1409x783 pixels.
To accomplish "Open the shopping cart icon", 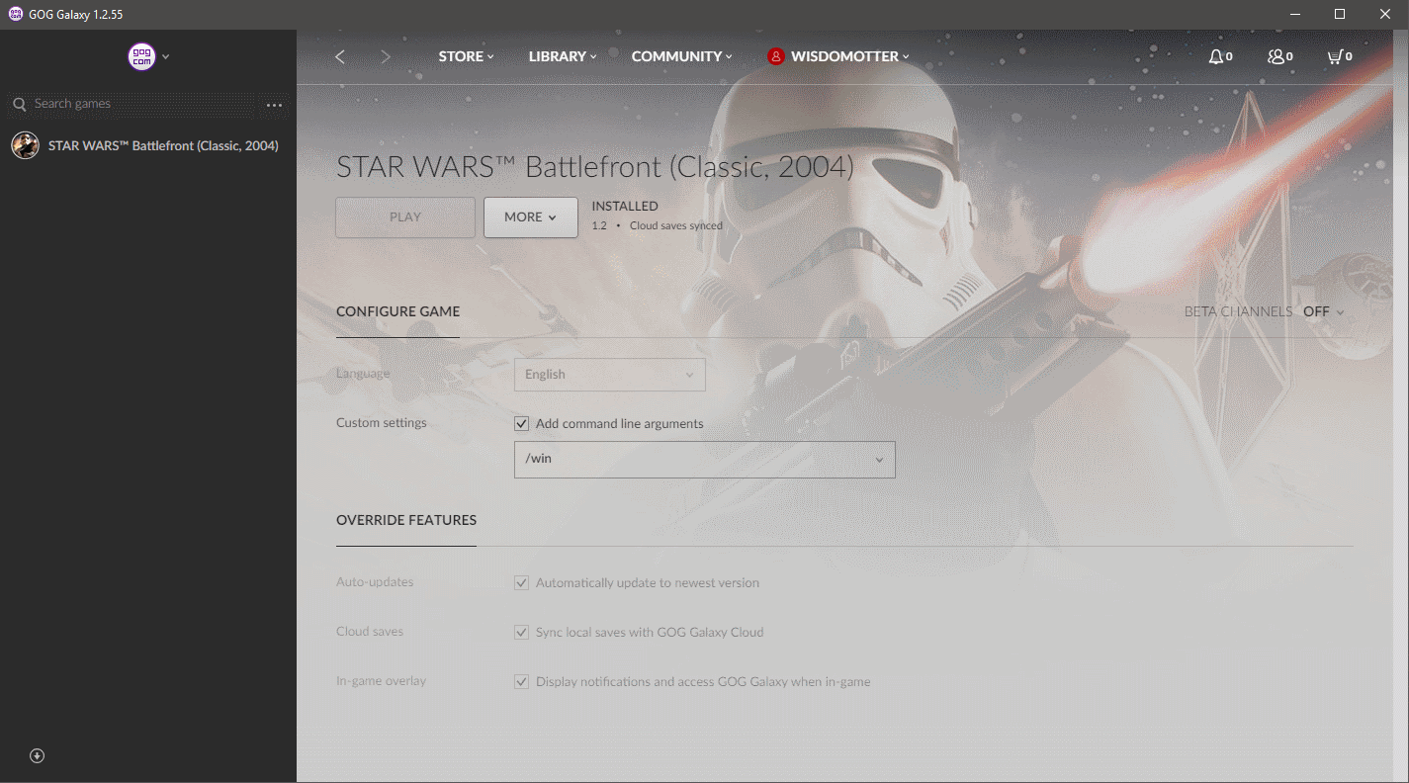I will 1340,56.
